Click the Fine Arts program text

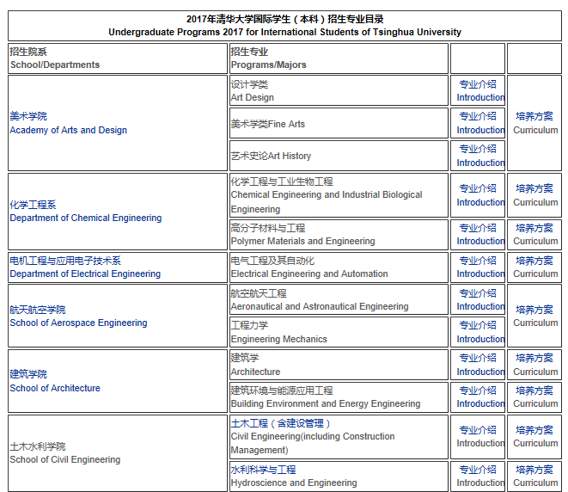(x=268, y=124)
